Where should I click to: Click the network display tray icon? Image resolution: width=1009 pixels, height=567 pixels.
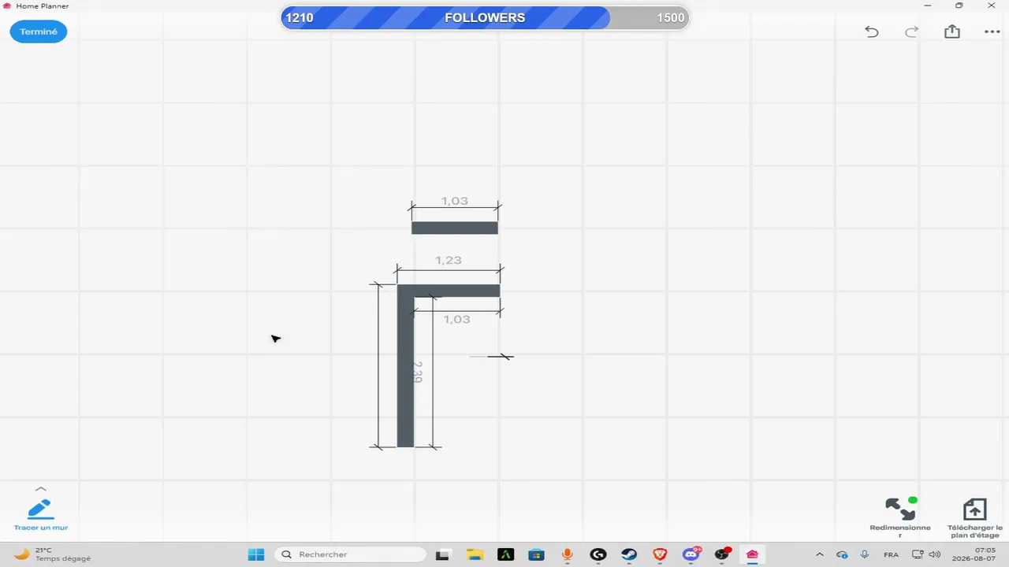pos(918,554)
